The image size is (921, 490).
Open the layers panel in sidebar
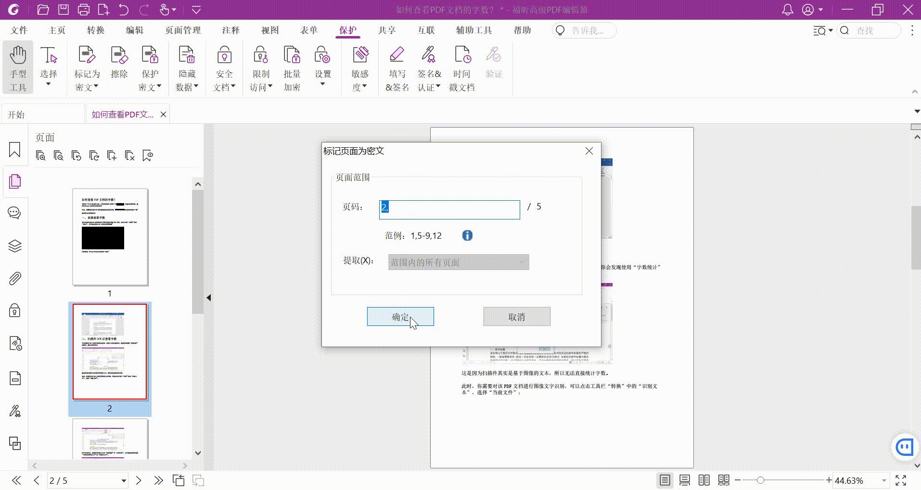(15, 246)
